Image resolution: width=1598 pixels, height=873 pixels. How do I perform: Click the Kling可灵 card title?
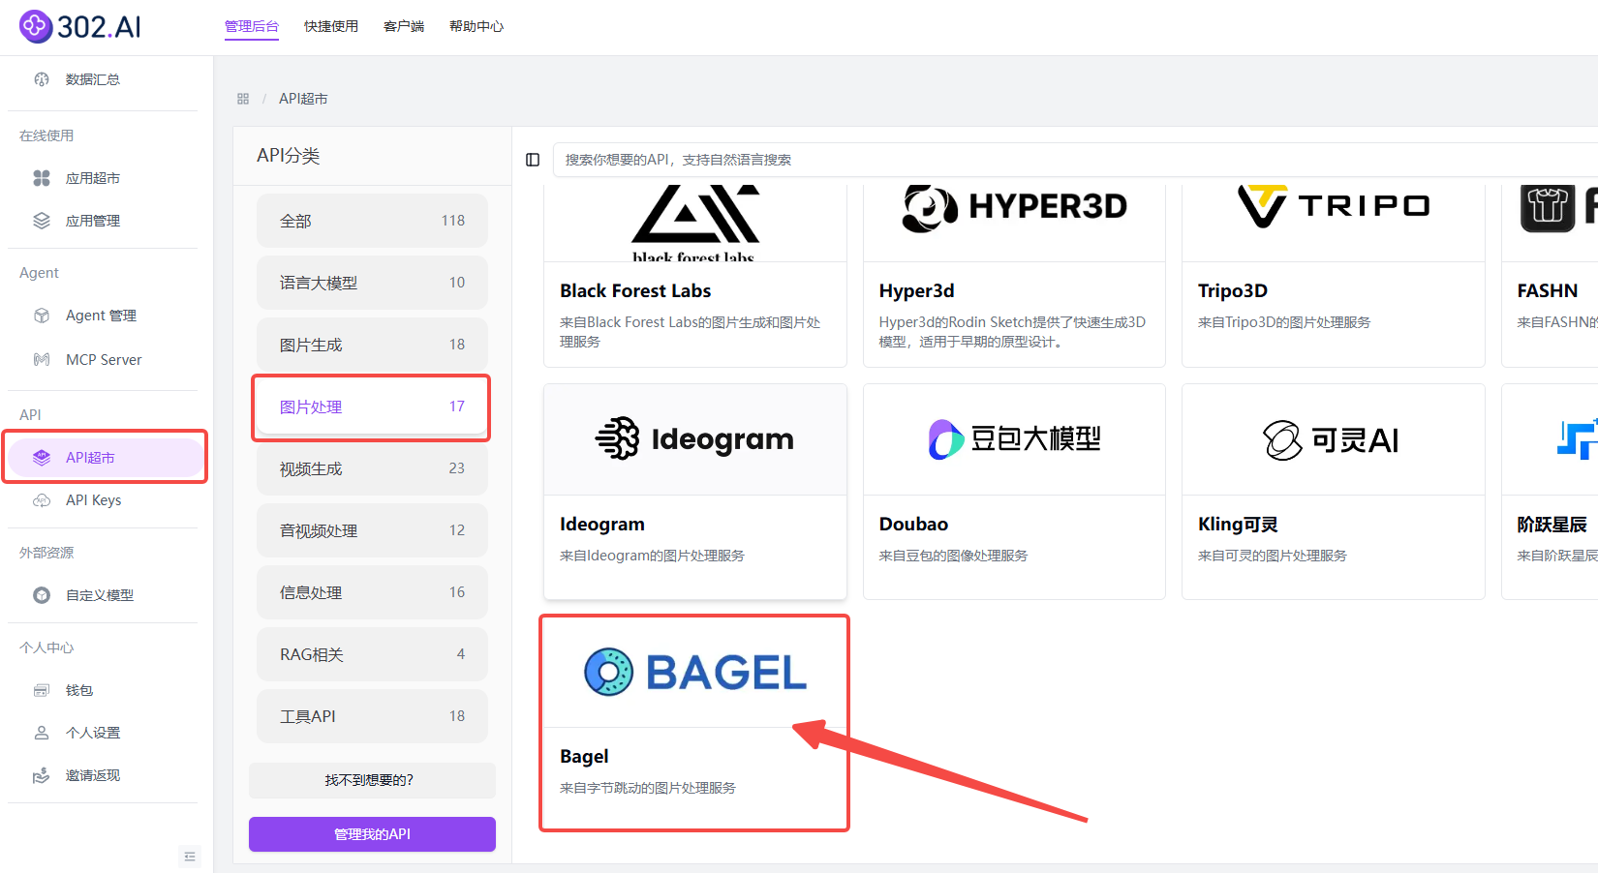(1238, 524)
